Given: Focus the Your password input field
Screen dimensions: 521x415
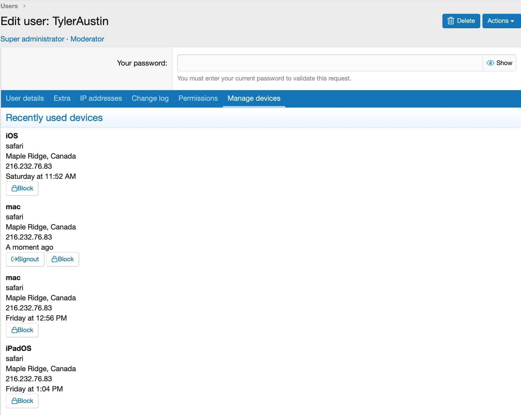Looking at the screenshot, I should (x=330, y=63).
